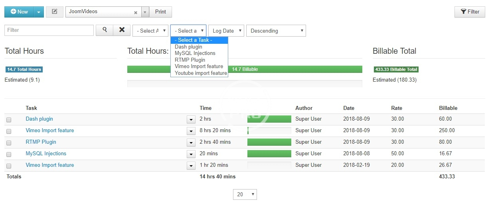The image size is (490, 211).
Task: Tick the RTMP Plugin row checkbox
Action: coord(9,143)
